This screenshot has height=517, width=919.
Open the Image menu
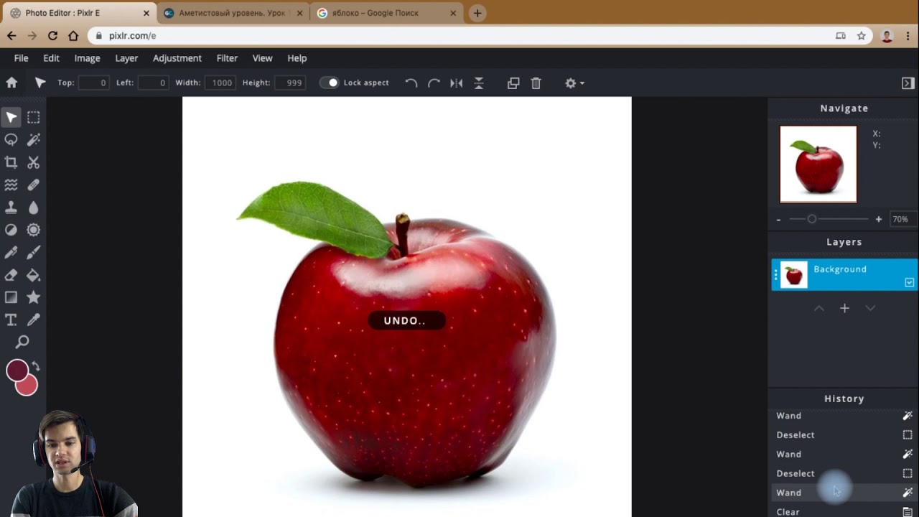click(x=87, y=58)
